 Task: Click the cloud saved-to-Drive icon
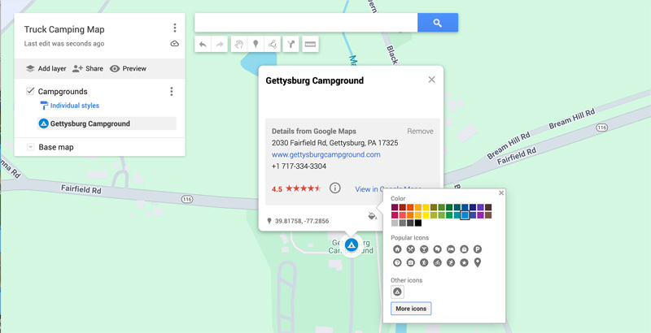(175, 44)
